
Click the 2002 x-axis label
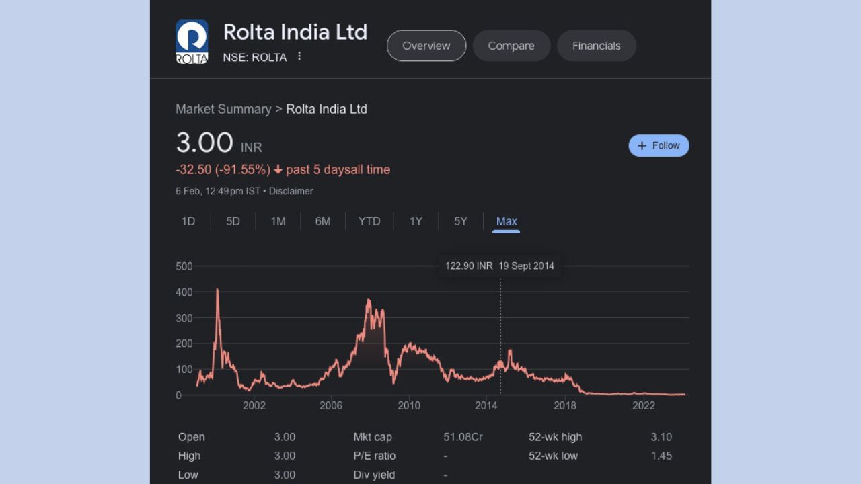pyautogui.click(x=254, y=405)
